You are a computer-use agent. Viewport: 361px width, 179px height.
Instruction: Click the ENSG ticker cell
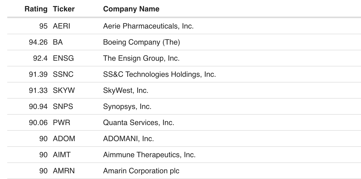63,58
